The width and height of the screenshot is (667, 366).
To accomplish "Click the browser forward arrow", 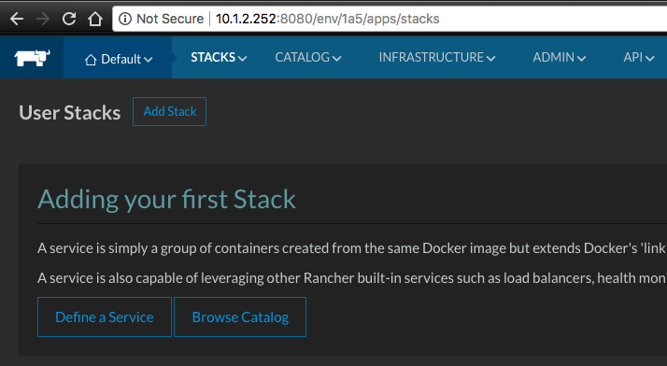I will tap(43, 19).
